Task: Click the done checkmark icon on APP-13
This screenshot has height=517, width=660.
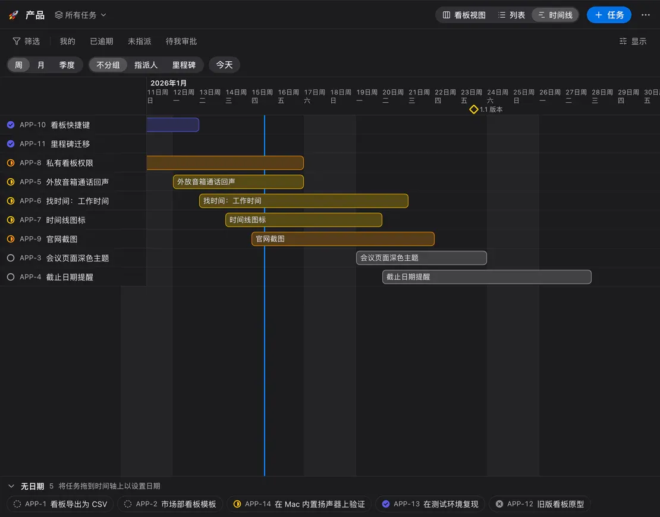Action: [385, 504]
